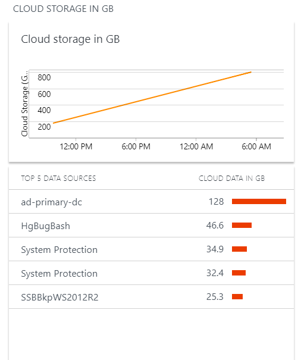Select the System Protection row with 32.4 GB

click(x=151, y=273)
